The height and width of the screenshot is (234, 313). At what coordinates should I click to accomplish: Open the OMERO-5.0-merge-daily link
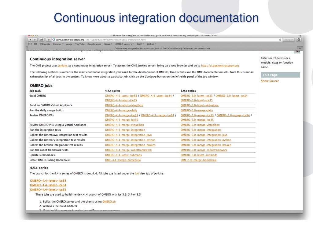pos(197,110)
